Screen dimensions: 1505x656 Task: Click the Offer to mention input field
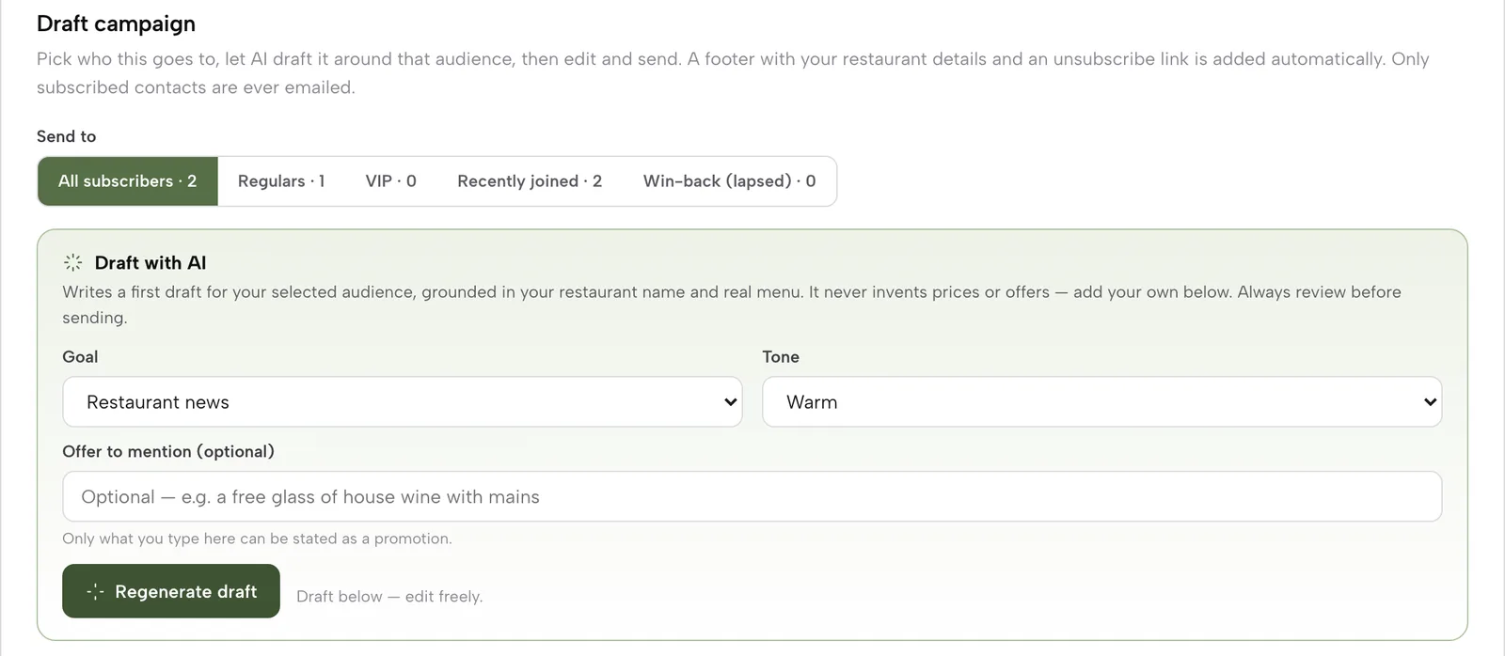point(752,496)
